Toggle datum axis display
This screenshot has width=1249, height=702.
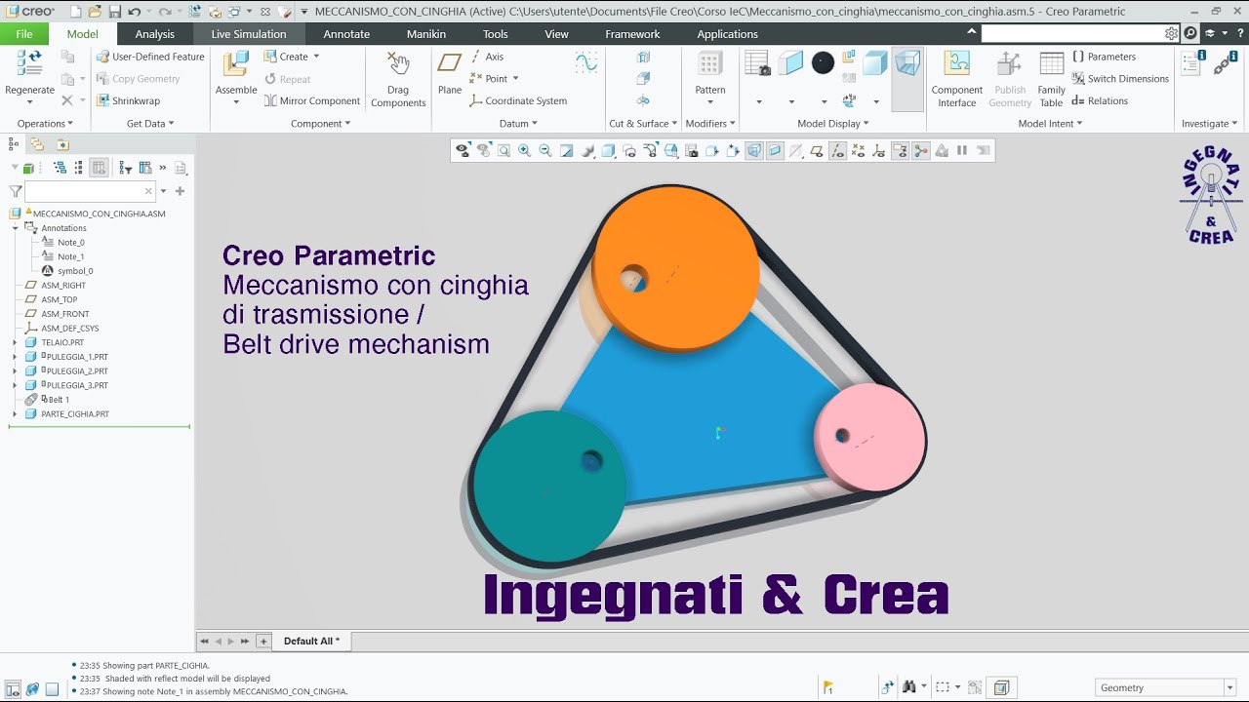[837, 150]
